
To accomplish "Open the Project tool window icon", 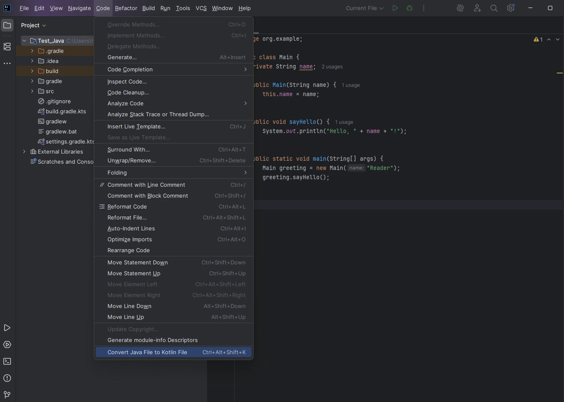I will 7,25.
